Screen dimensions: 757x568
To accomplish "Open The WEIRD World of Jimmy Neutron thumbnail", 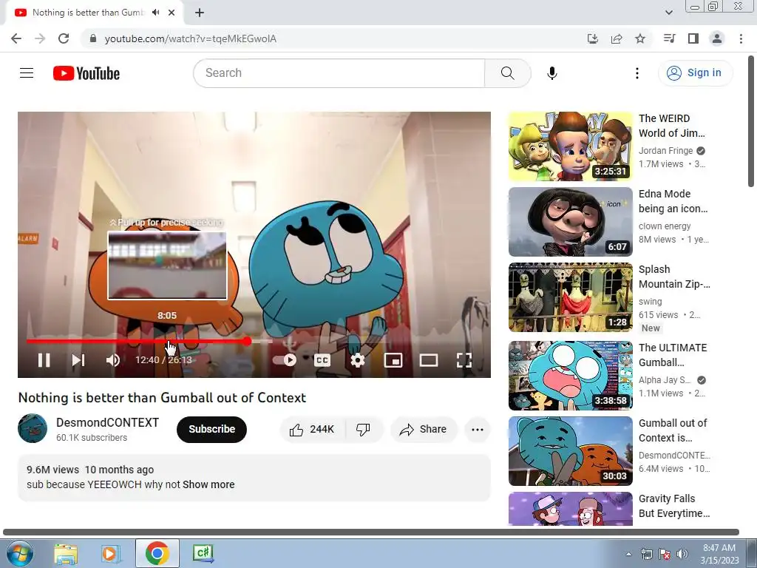I will coord(570,146).
